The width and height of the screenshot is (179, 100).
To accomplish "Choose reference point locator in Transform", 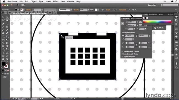I will (x=123, y=23).
